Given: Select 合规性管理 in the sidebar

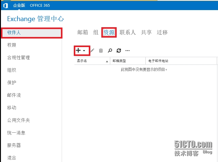Looking at the screenshot, I should [x=18, y=57].
